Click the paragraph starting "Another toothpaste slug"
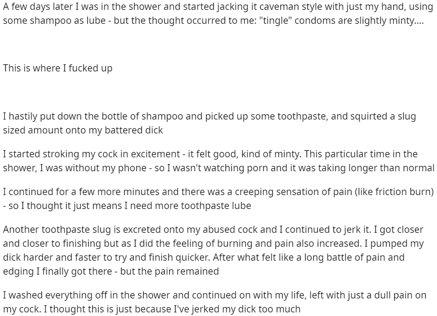 [x=213, y=250]
